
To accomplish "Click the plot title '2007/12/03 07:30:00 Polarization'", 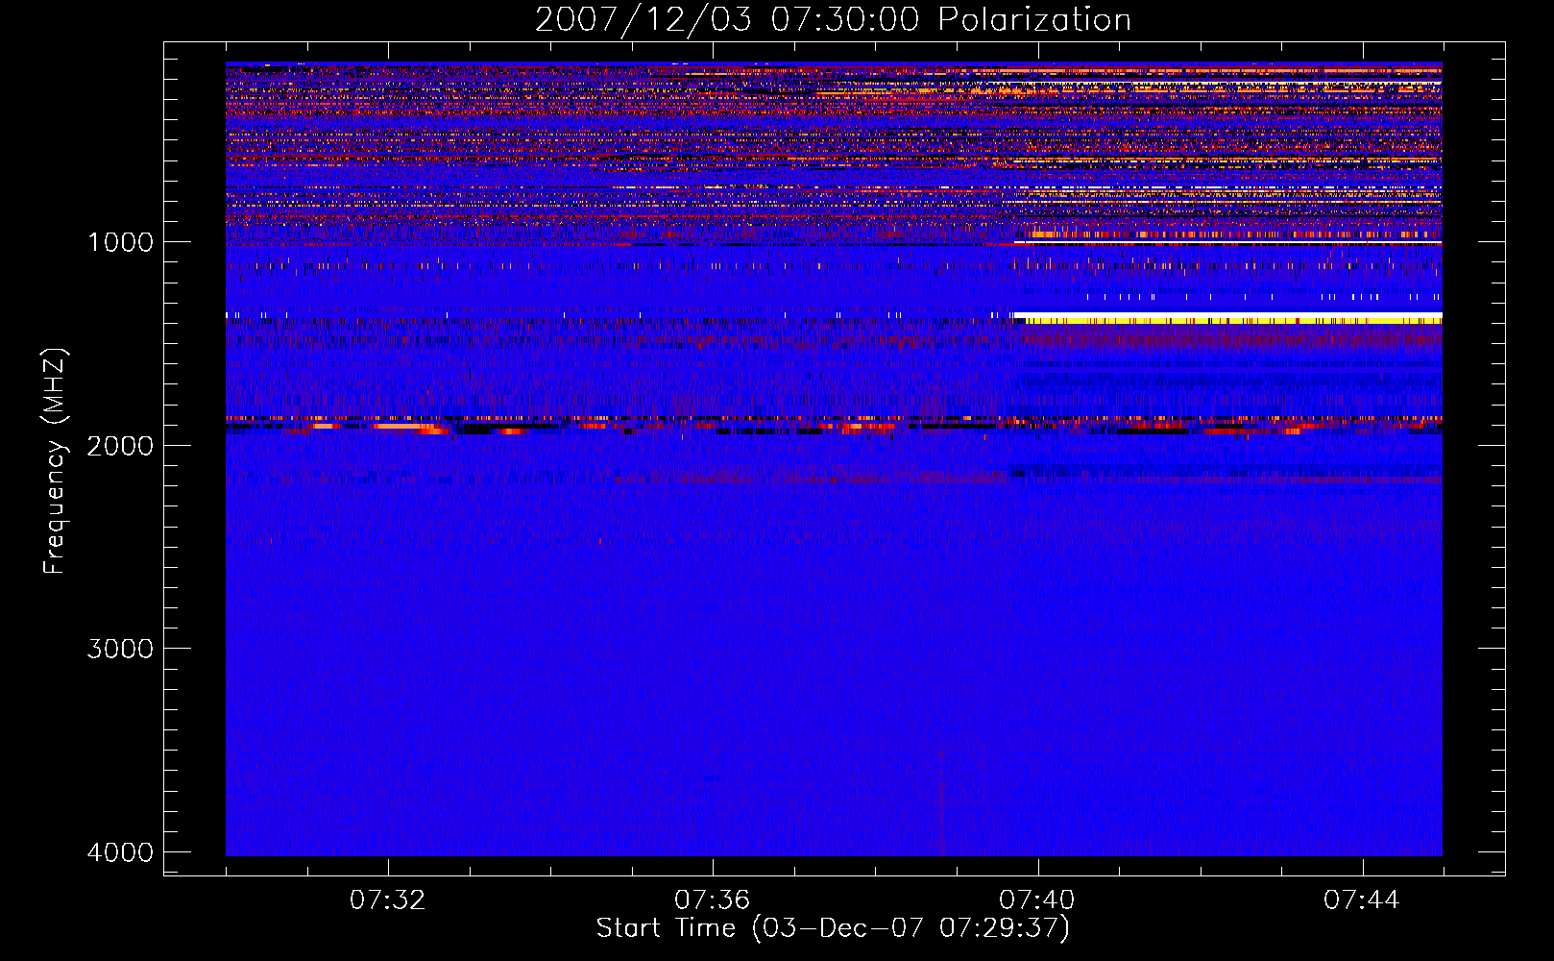I will click(833, 20).
